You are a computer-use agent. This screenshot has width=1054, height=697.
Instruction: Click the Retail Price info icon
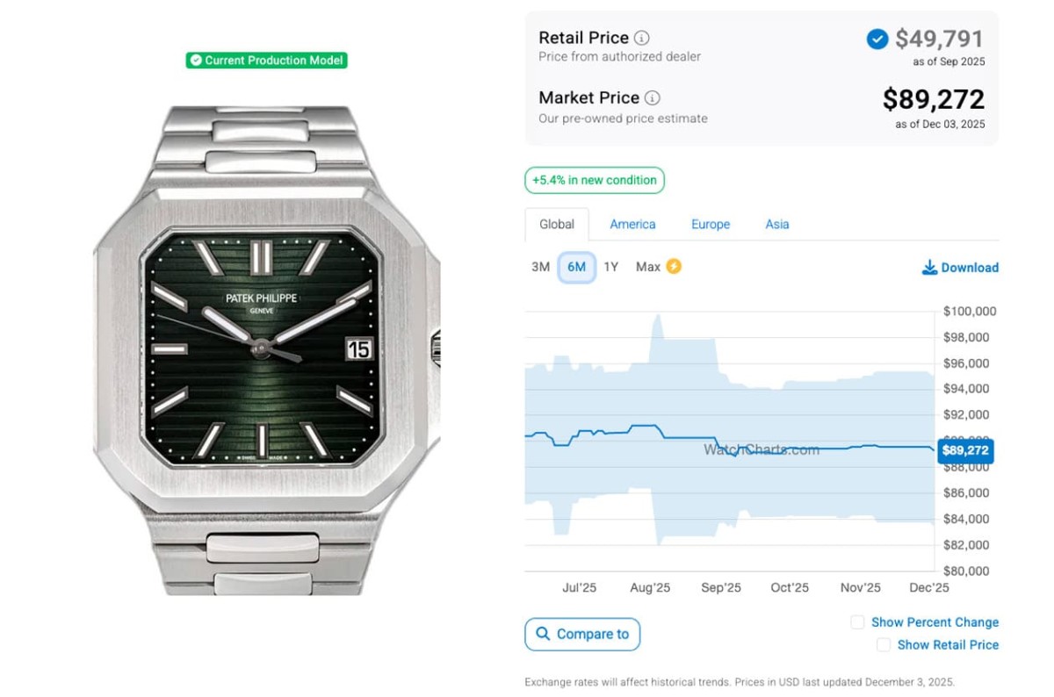pyautogui.click(x=642, y=38)
